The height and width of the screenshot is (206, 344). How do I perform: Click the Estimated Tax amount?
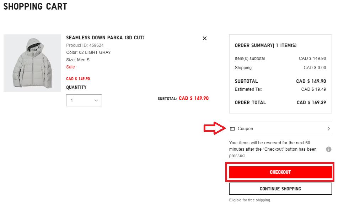pos(313,89)
